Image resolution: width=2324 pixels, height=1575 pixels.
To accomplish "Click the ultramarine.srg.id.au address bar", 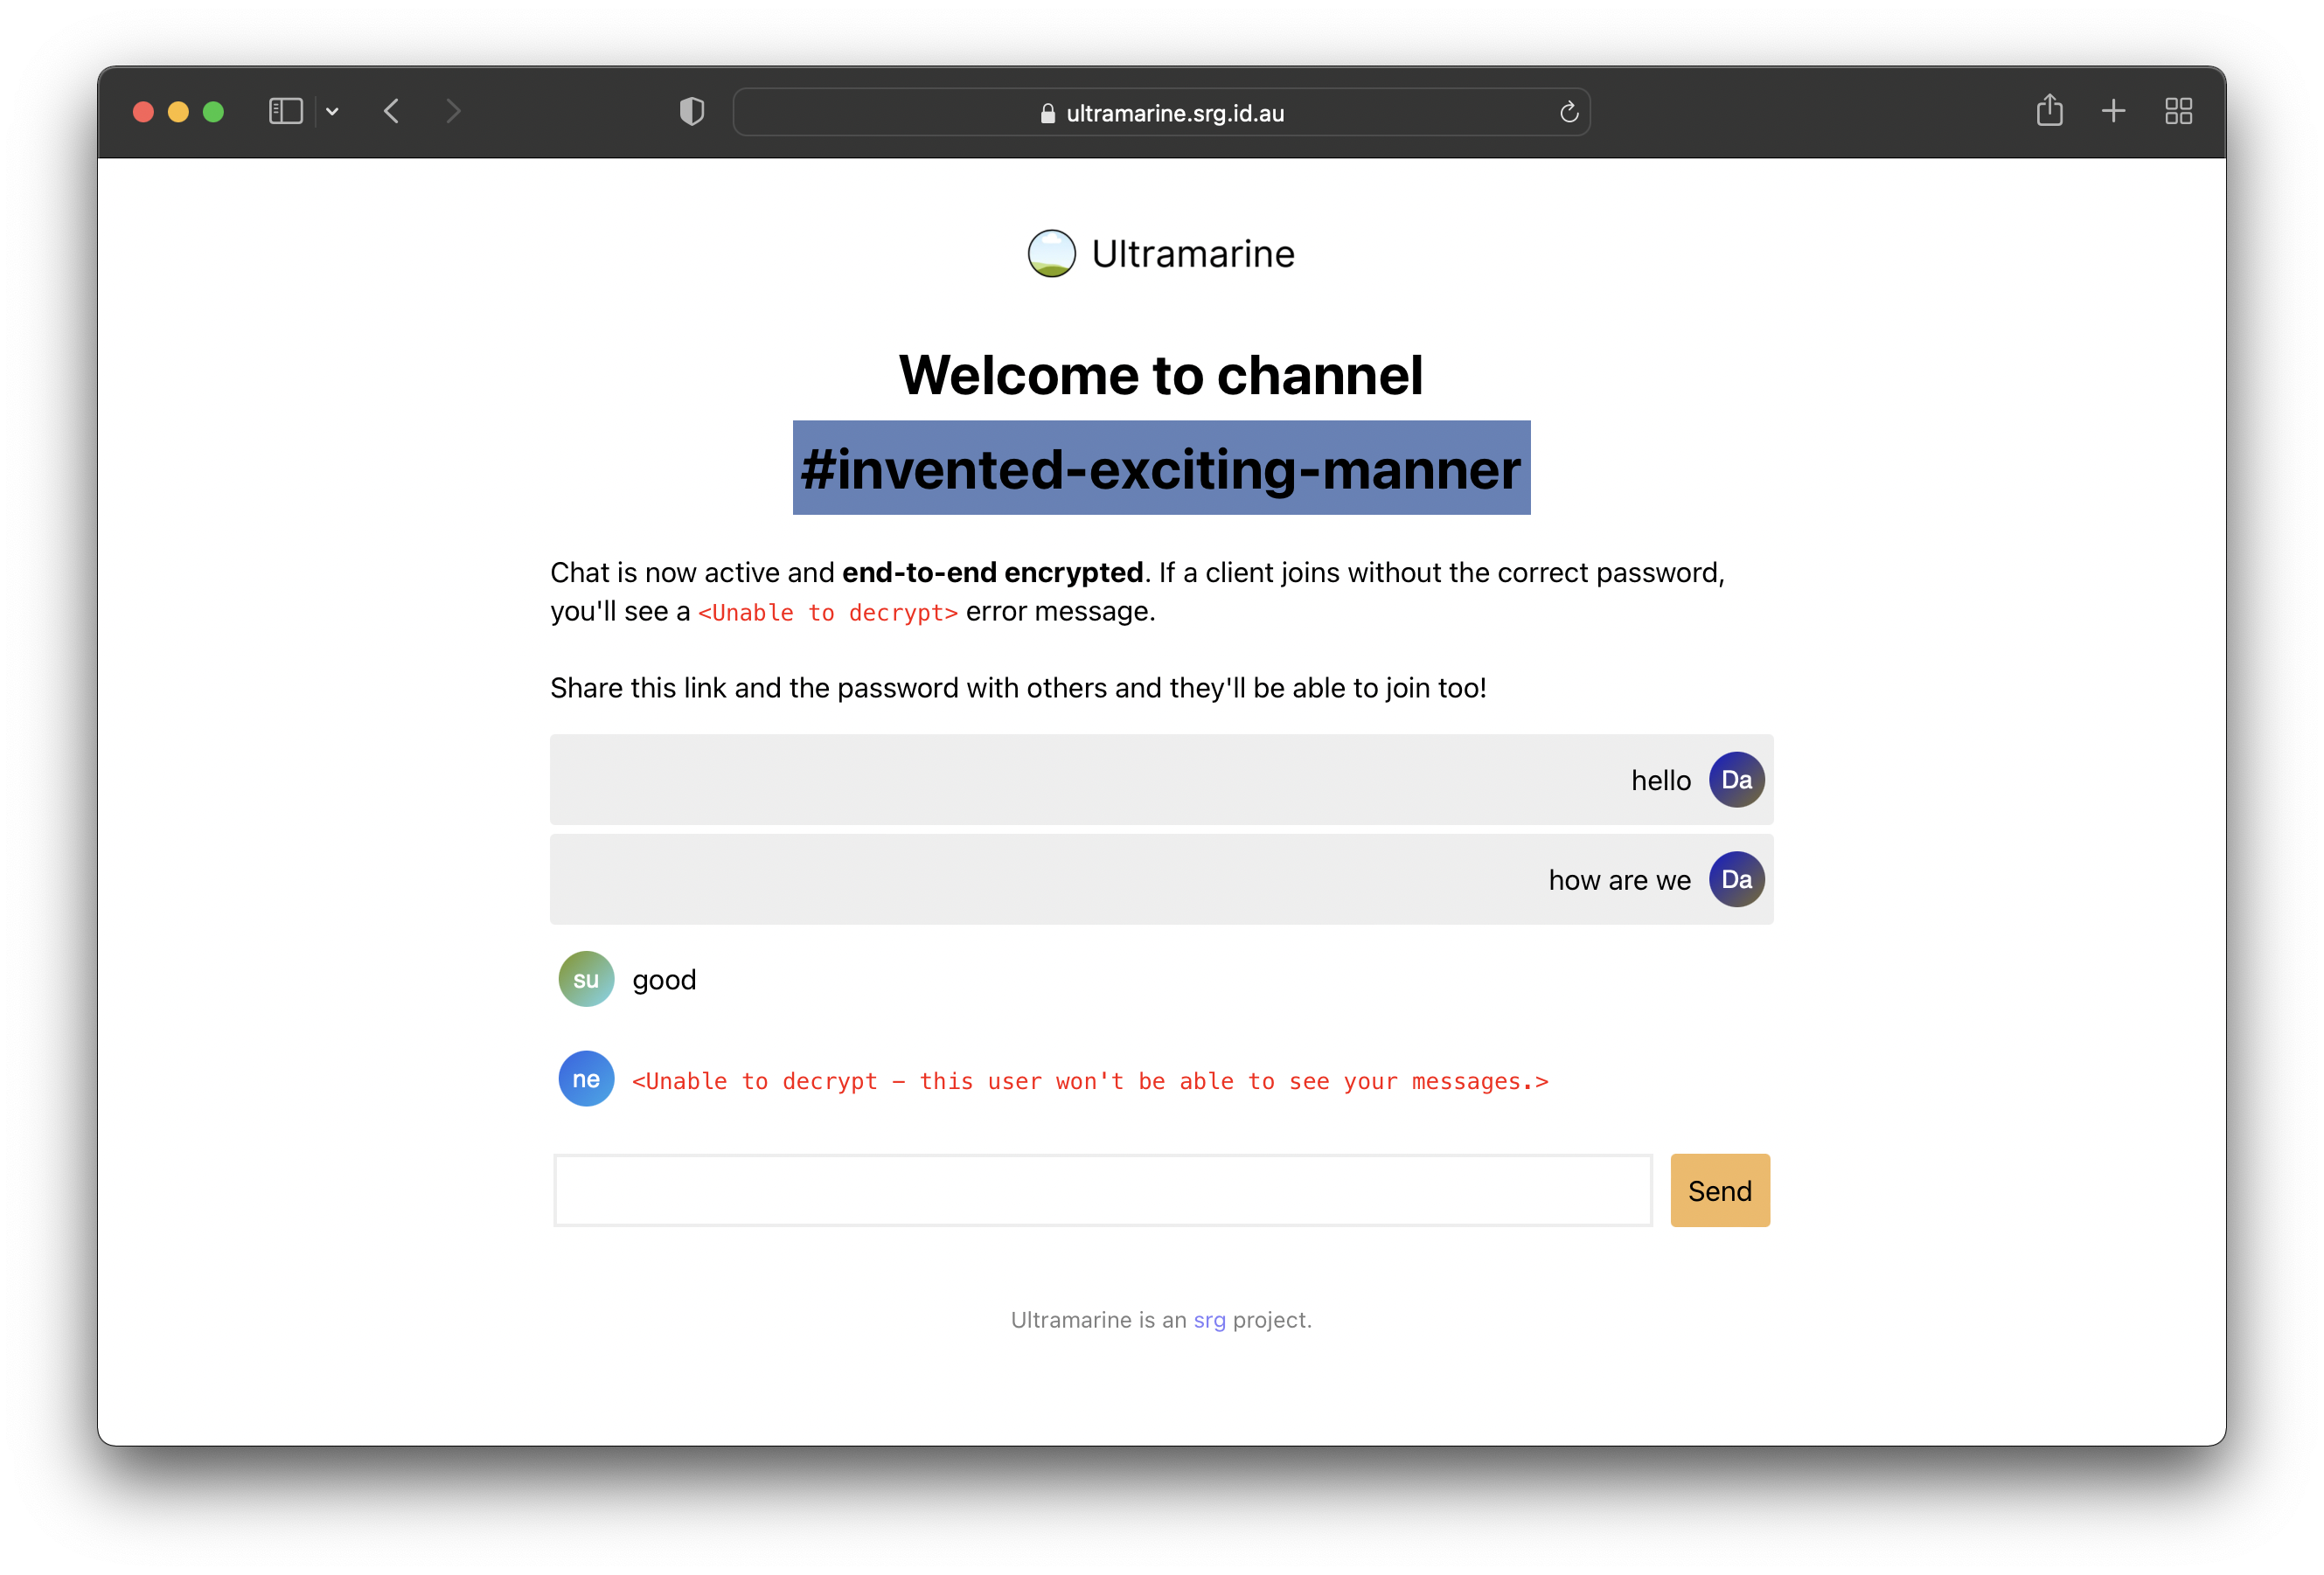I will pyautogui.click(x=1175, y=113).
